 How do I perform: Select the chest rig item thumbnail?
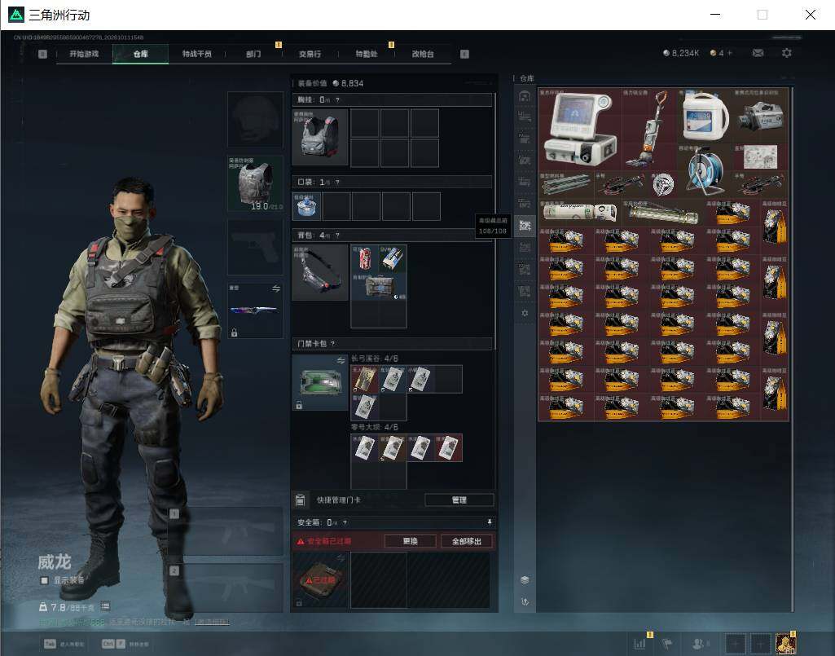point(320,137)
